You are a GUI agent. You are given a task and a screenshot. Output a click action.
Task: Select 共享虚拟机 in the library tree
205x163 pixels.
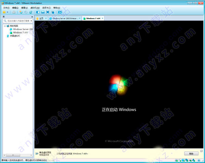click(x=15, y=36)
